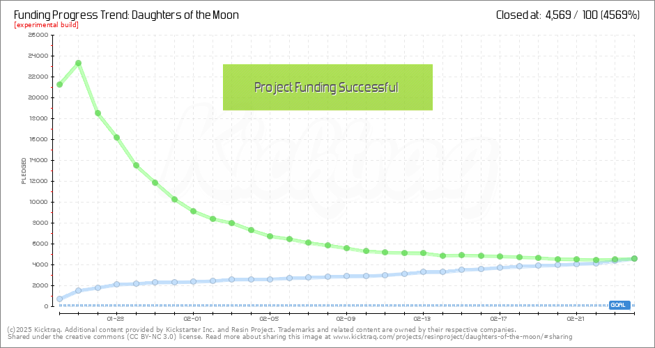Click the 2025 Kicktraq copyright notice line
655x348 pixels.
[261, 330]
